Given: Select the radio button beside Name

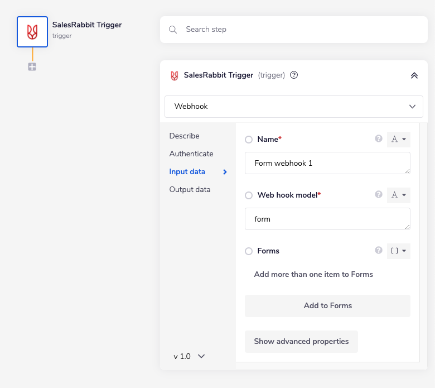Looking at the screenshot, I should coord(249,140).
